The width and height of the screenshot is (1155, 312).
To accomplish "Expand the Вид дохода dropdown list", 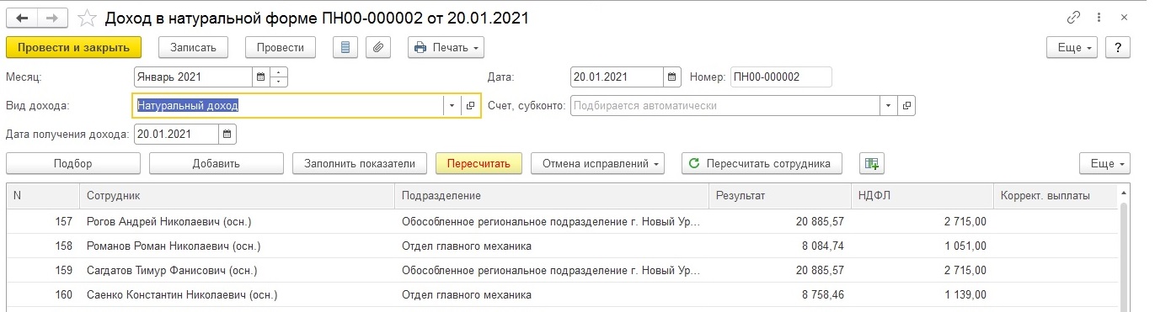I will click(452, 106).
